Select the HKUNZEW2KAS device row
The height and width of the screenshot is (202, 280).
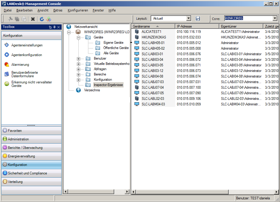[205, 37]
